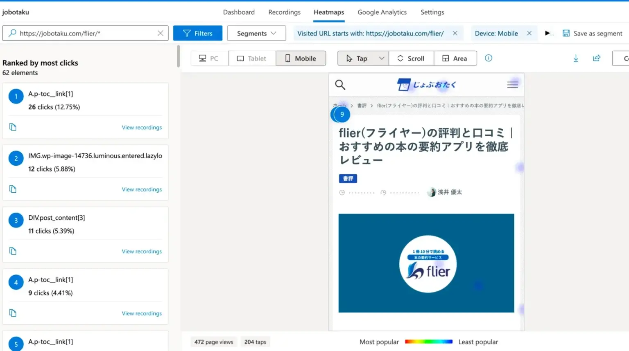Copy the IMG.wp-image-14736 element selector
This screenshot has height=351, width=629.
[13, 189]
